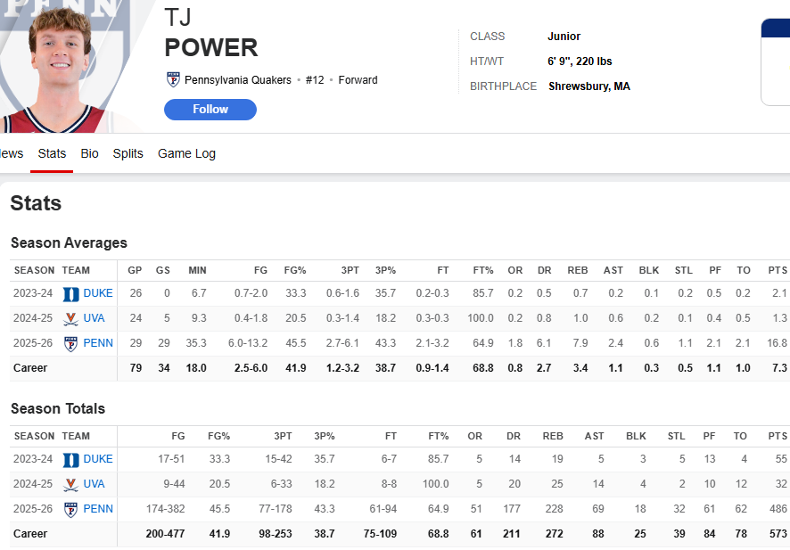The height and width of the screenshot is (550, 790).
Task: Click the height and weight value 6' 9", 220 lbs
Action: [x=580, y=62]
